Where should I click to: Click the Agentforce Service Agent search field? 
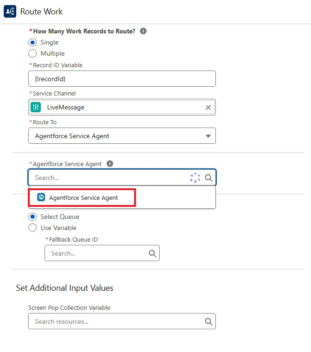pyautogui.click(x=122, y=178)
